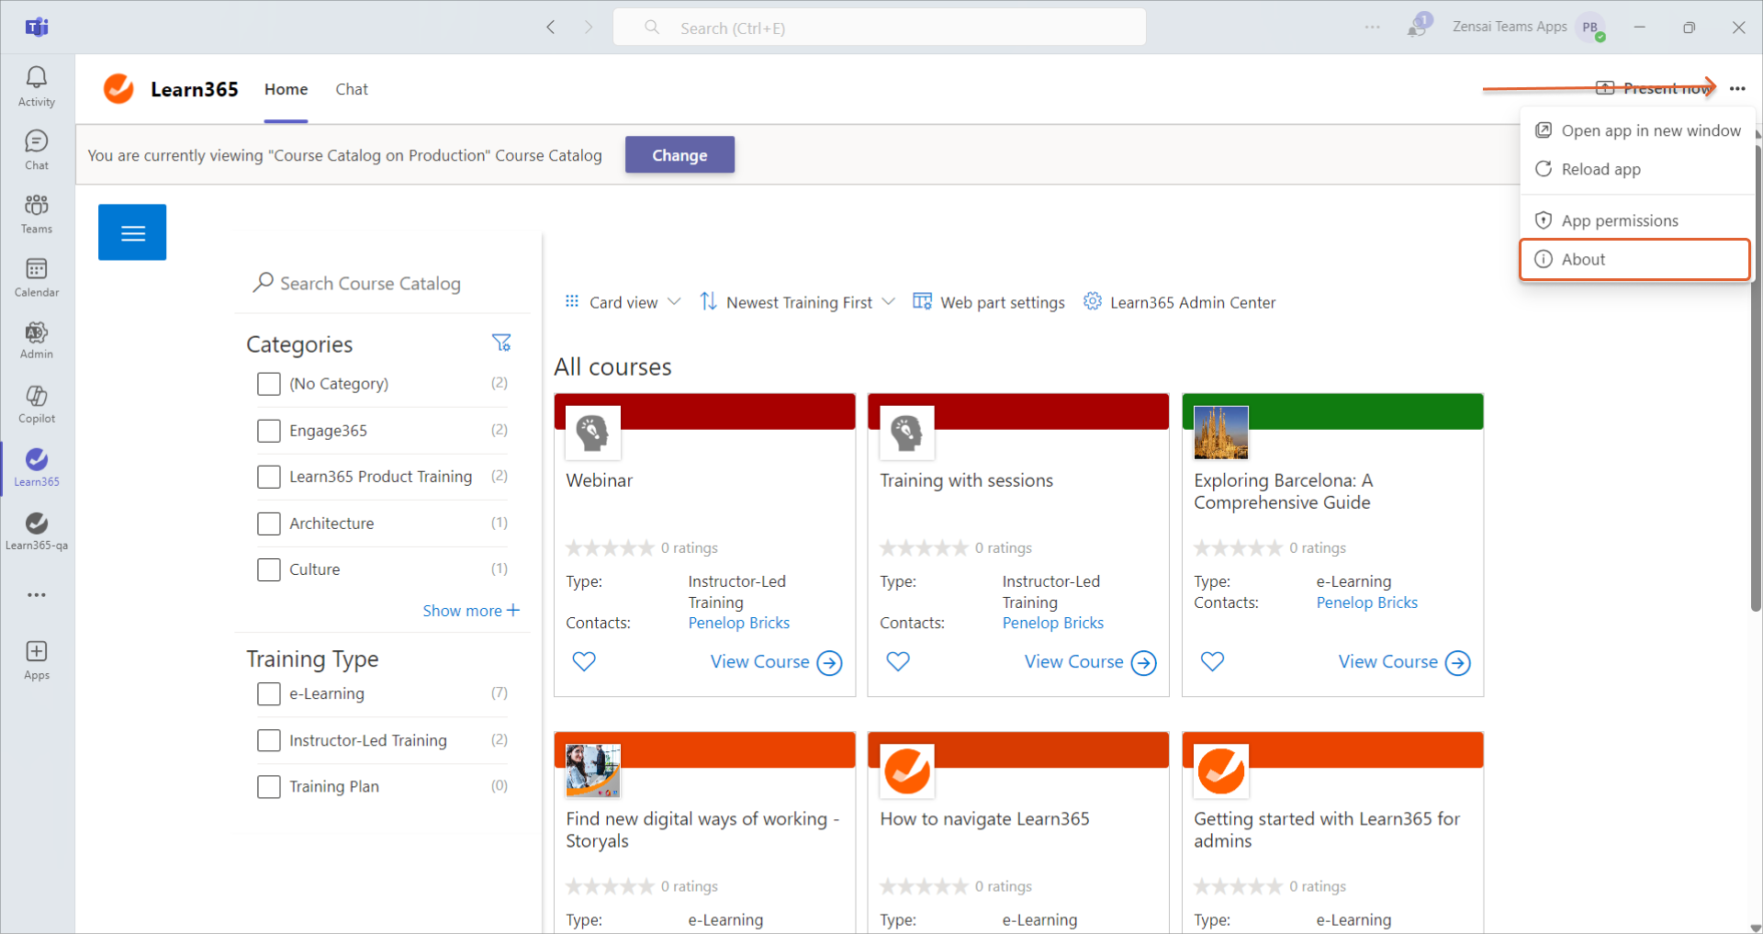Open Web part settings
This screenshot has width=1763, height=934.
tap(989, 302)
